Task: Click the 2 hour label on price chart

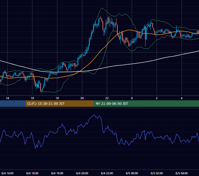Action: tap(157, 98)
